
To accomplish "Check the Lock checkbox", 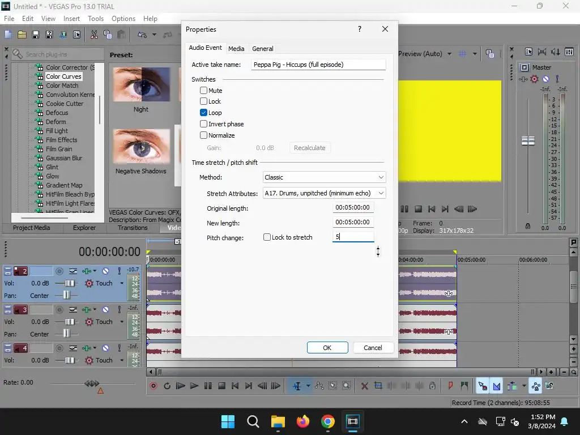I will tap(203, 101).
